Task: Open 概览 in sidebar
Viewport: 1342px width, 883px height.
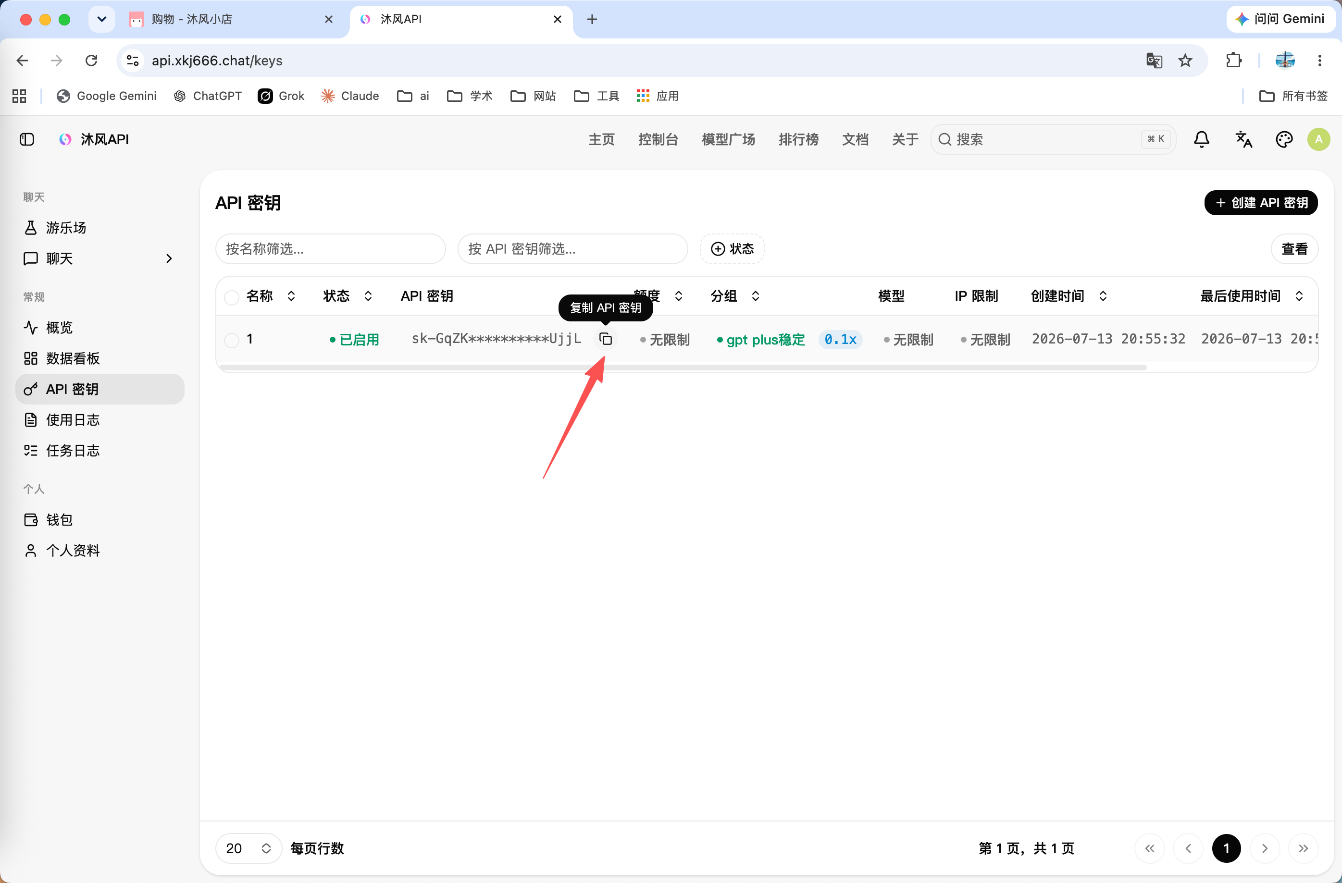Action: click(100, 327)
